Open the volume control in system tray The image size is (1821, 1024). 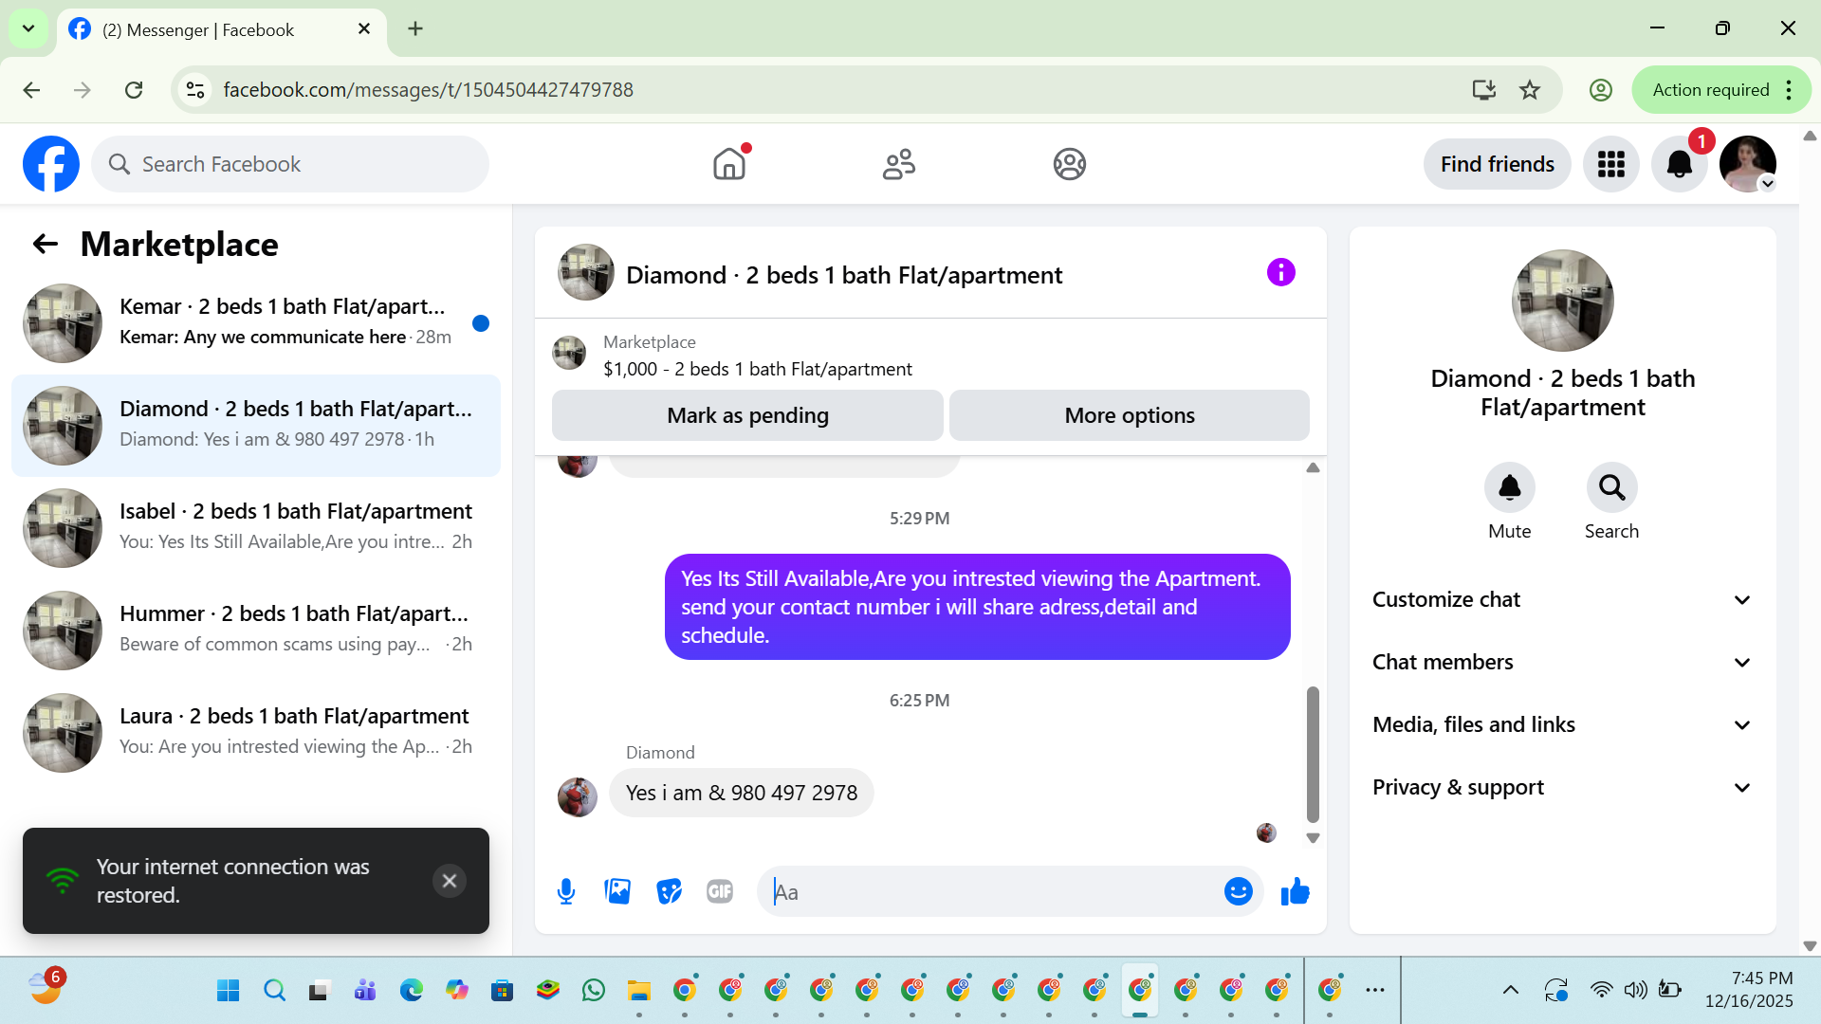tap(1635, 990)
